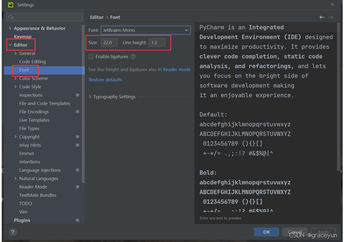Viewport: 344px width, 242px height.
Task: Open Emmet settings
Action: (x=26, y=153)
